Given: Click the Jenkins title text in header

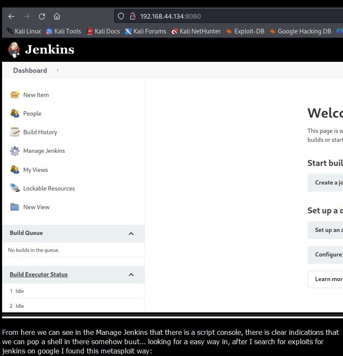Looking at the screenshot, I should (49, 50).
